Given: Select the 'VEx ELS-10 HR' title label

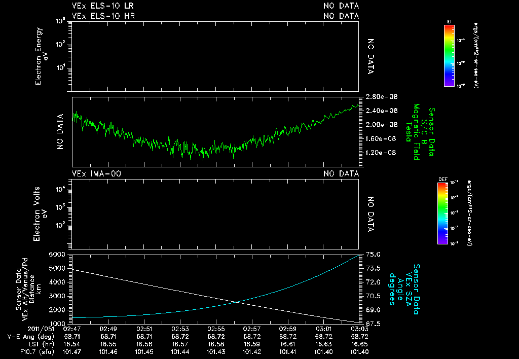Looking at the screenshot, I should click(103, 16).
